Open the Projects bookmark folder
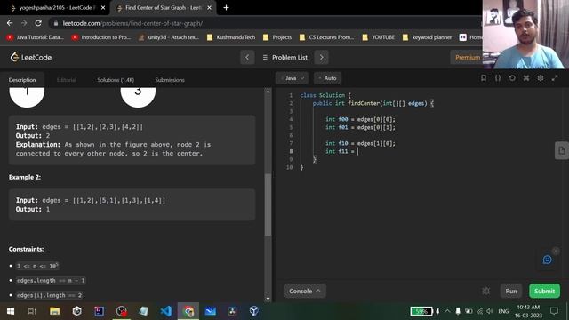This screenshot has width=569, height=320. (x=277, y=37)
